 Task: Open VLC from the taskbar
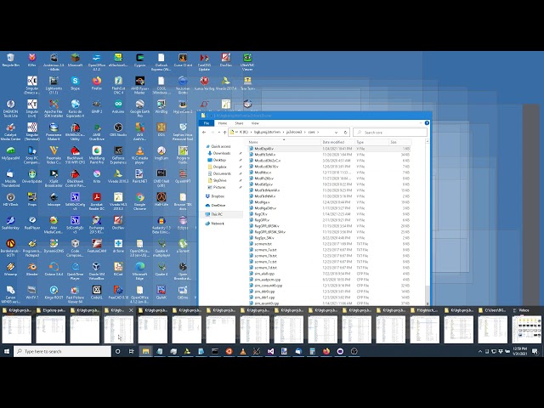pos(242,351)
